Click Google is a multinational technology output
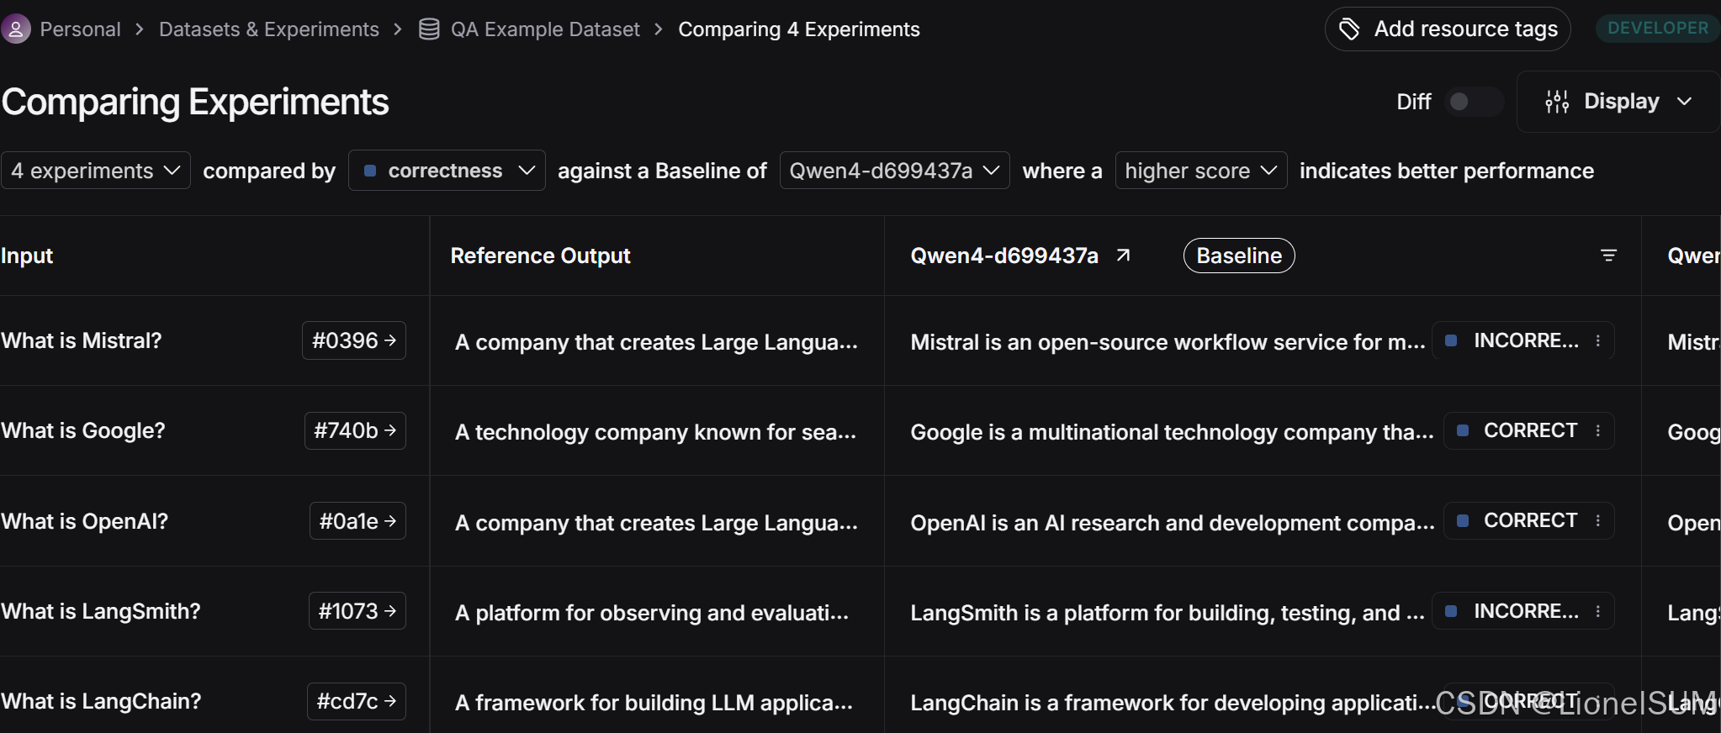Screen dimensions: 1721x733 [x=1172, y=432]
